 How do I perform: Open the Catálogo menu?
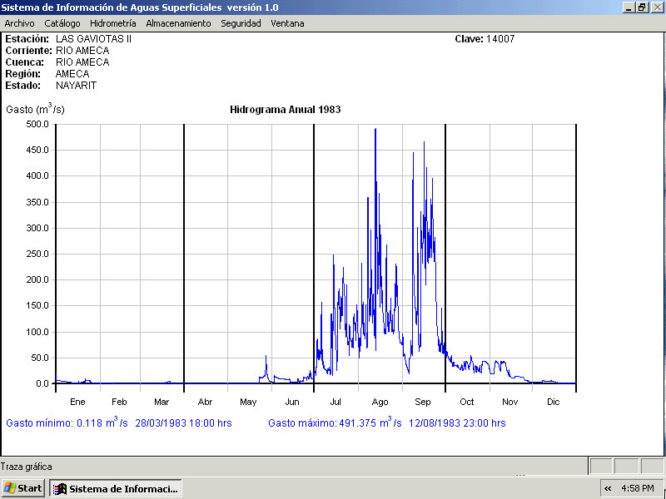point(62,23)
